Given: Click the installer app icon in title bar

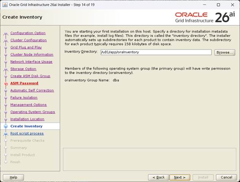Looking at the screenshot, I should point(5,5).
